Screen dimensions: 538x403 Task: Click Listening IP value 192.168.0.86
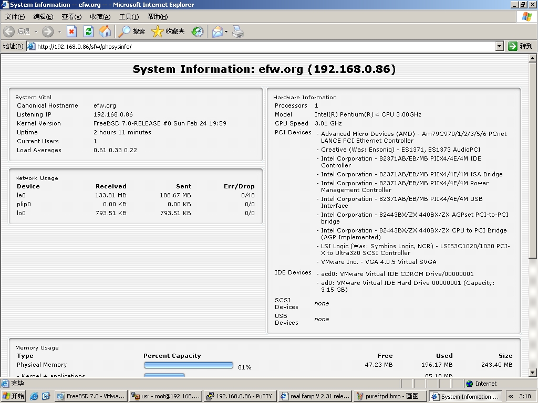[113, 114]
